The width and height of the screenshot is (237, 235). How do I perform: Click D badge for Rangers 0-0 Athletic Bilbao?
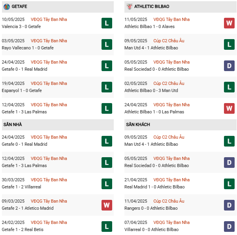pyautogui.click(x=229, y=205)
